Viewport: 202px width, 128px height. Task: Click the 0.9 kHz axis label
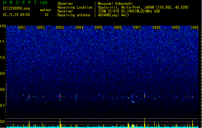coord(3,74)
